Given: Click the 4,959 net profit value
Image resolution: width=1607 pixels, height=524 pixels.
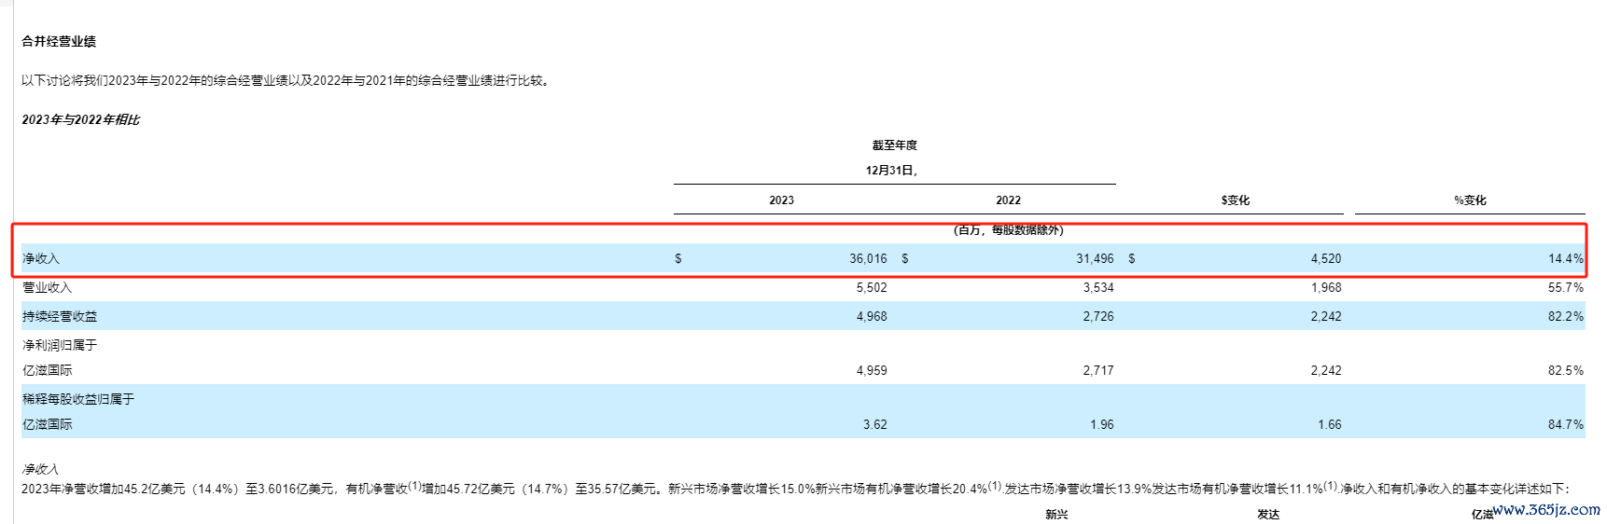Looking at the screenshot, I should pos(872,370).
